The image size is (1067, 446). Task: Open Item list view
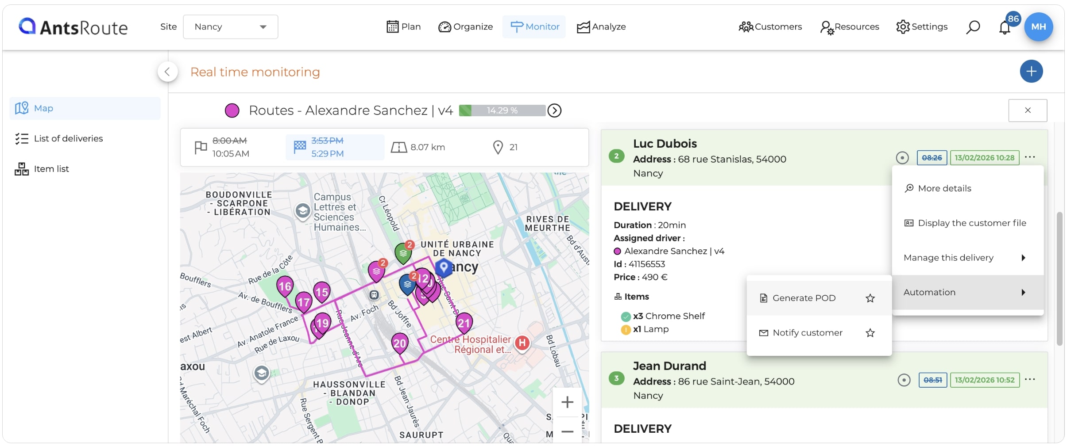pyautogui.click(x=85, y=169)
